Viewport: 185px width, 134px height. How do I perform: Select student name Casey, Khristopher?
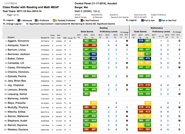19,68
